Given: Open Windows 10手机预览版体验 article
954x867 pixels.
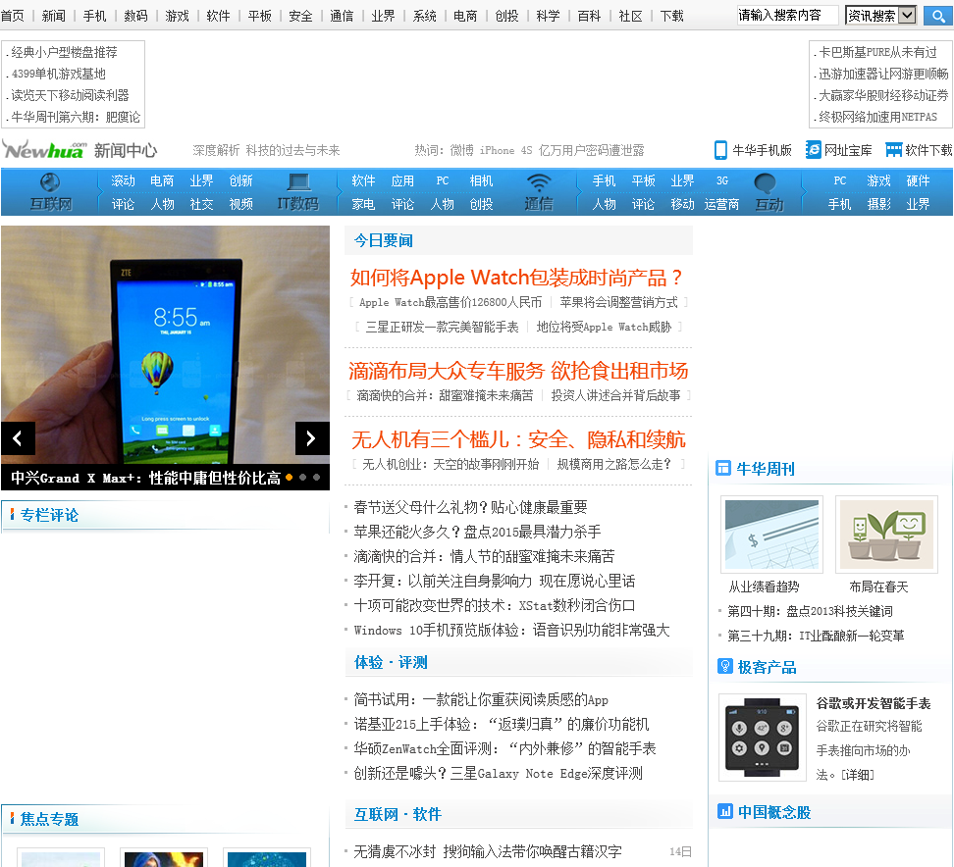Looking at the screenshot, I should point(511,630).
